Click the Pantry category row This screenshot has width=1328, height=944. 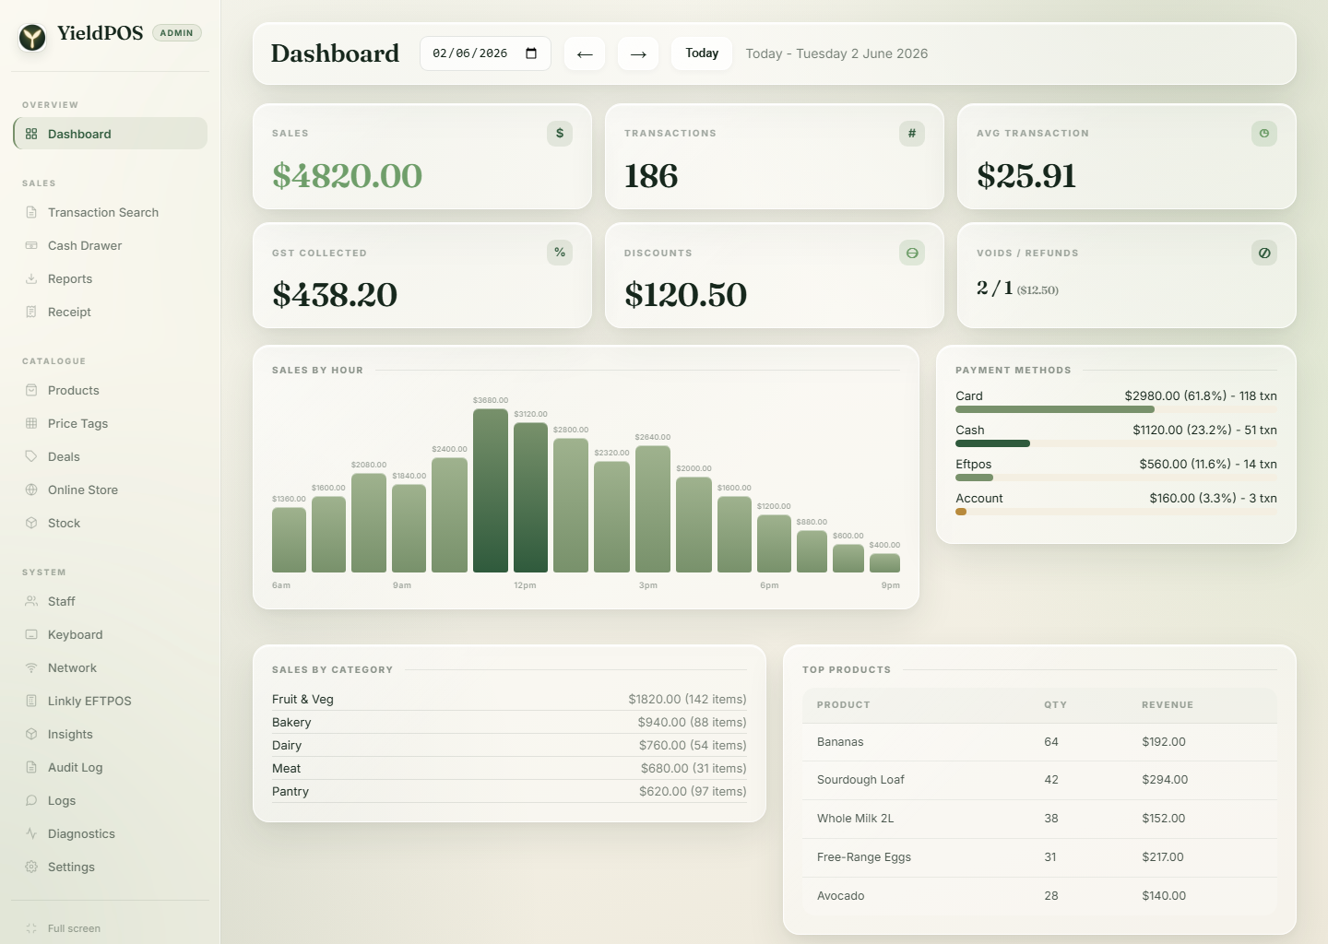pos(509,791)
